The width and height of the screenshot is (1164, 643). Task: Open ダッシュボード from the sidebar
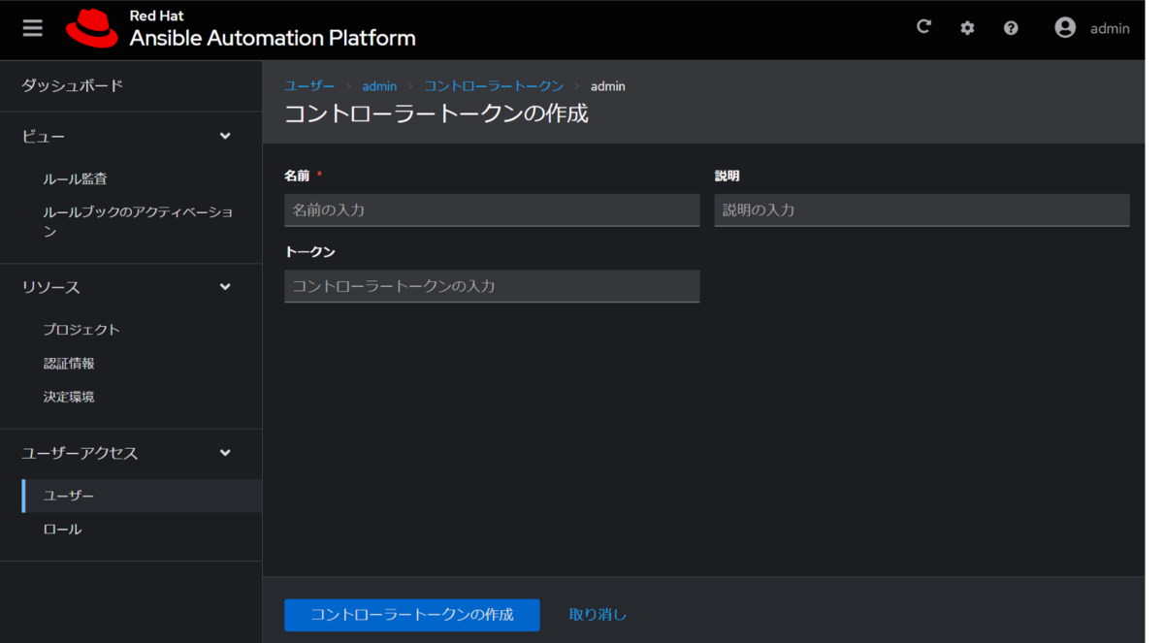click(72, 85)
